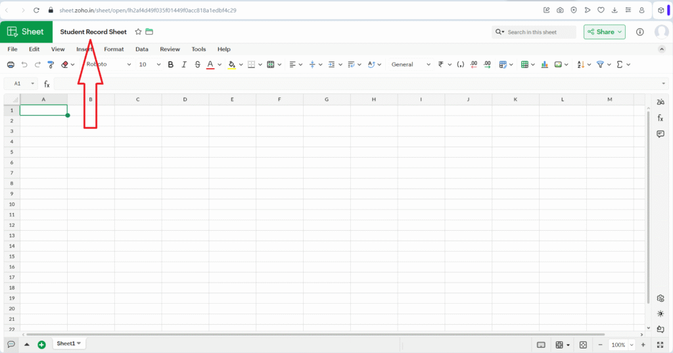Apply comma style number format
The width and height of the screenshot is (673, 353).
[460, 64]
